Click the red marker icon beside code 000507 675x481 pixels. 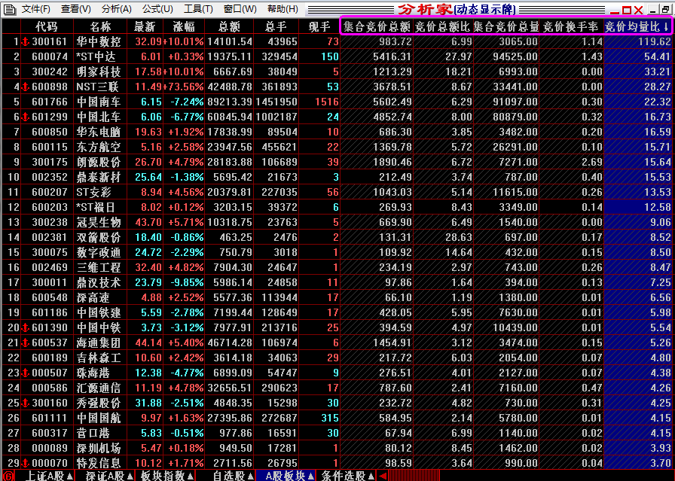click(26, 373)
